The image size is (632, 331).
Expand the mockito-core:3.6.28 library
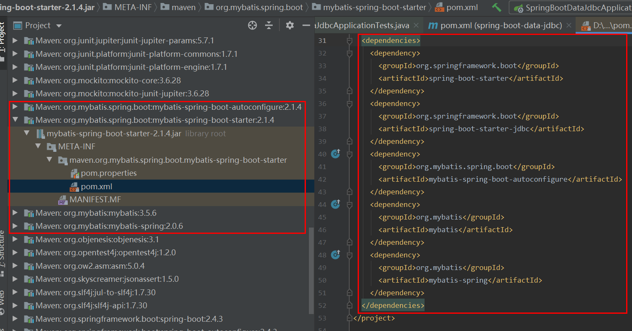pos(15,80)
